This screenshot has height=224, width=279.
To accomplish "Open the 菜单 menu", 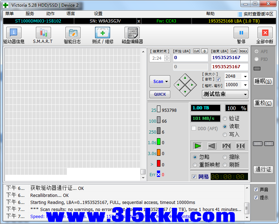I will (9, 14).
